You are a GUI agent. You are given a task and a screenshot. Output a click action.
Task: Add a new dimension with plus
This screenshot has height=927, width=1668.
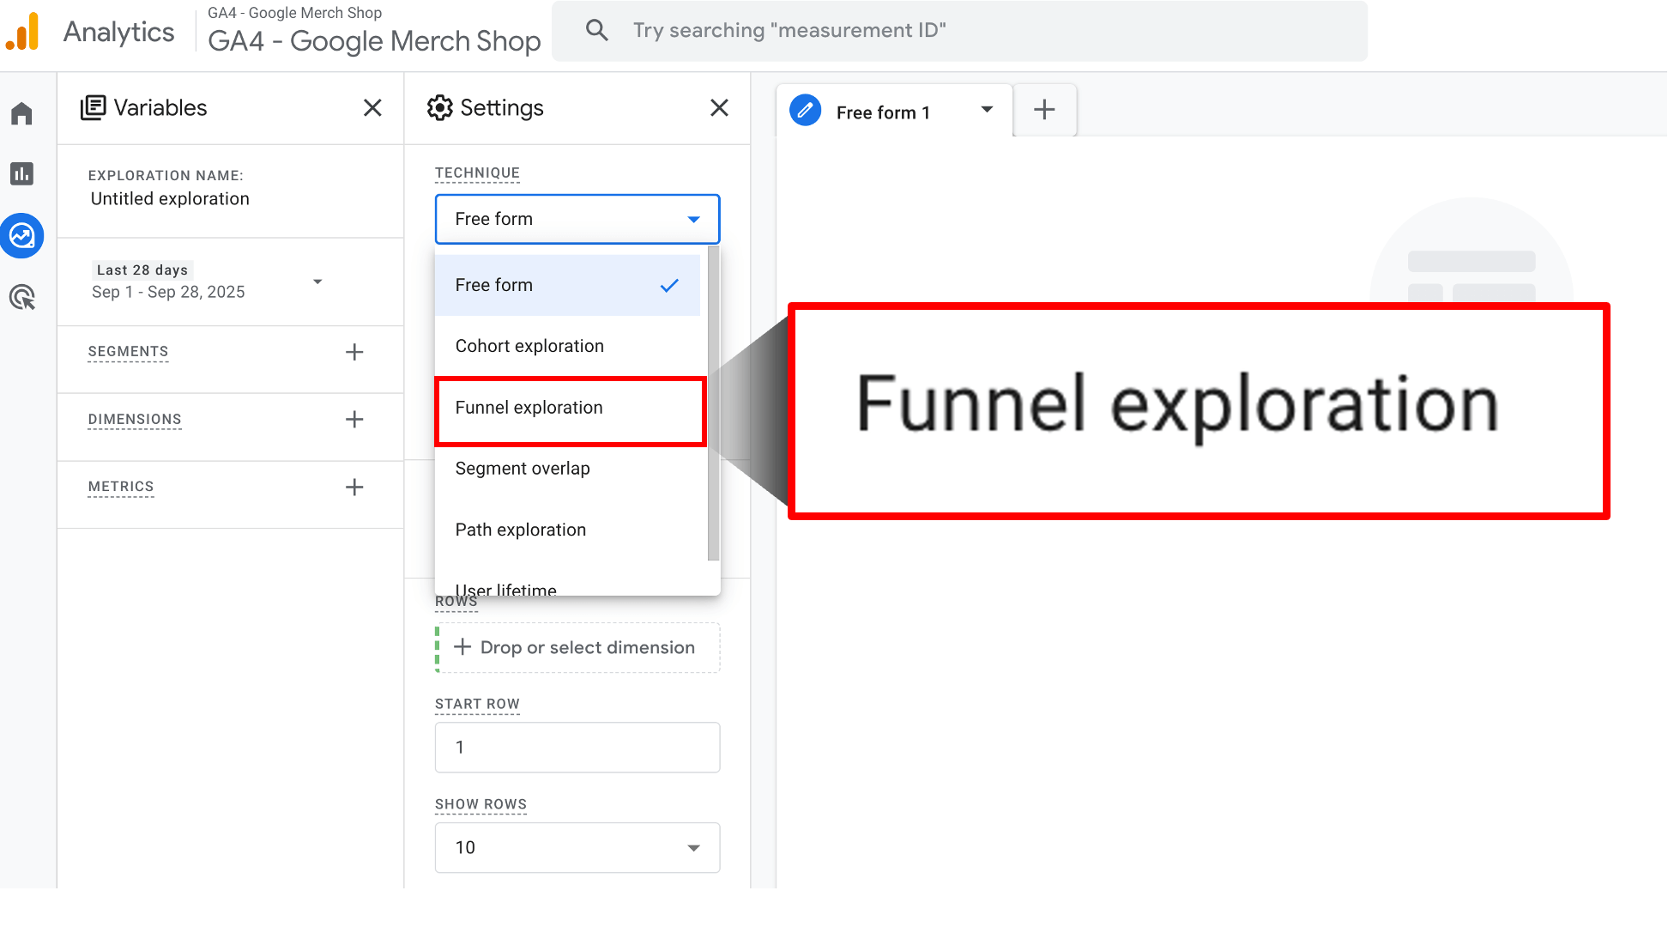coord(354,419)
